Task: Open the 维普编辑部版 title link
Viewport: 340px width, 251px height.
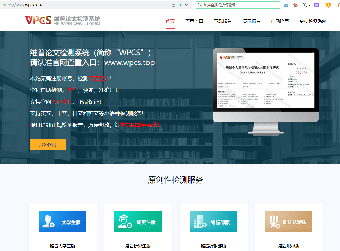Action: click(213, 246)
